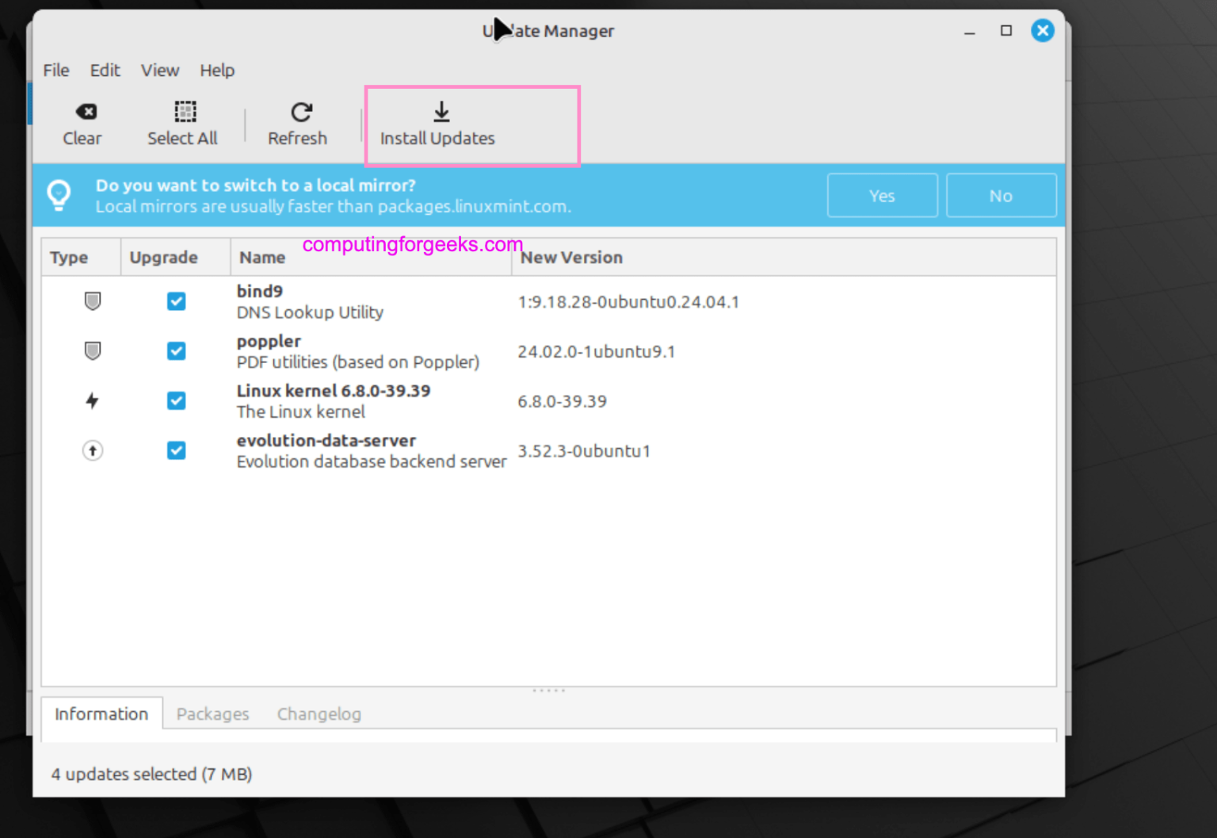Screen dimensions: 1217x838
Task: Toggle the Linux kernel 6.8.0-39.39 checkbox
Action: pyautogui.click(x=176, y=401)
